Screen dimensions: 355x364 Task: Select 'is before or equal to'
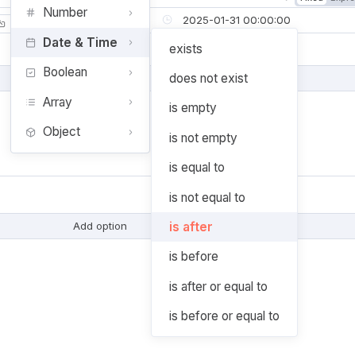click(x=224, y=316)
